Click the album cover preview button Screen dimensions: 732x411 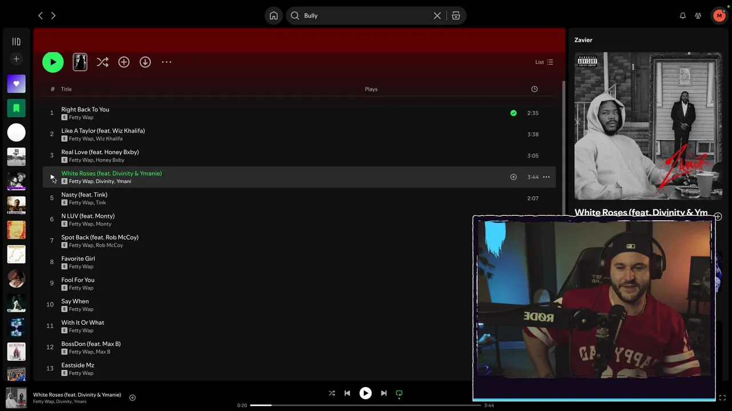pyautogui.click(x=80, y=62)
